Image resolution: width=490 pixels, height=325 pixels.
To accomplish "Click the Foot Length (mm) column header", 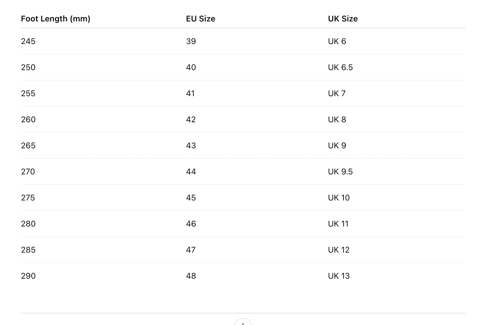I will coord(56,19).
